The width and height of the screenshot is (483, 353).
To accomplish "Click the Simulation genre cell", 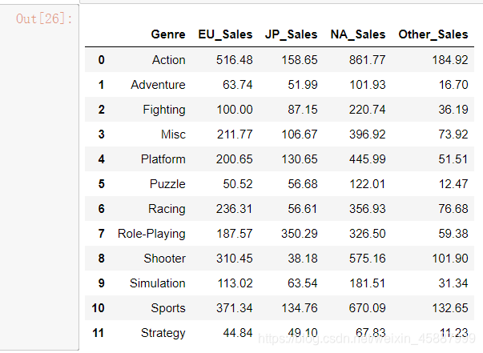I will pyautogui.click(x=157, y=283).
